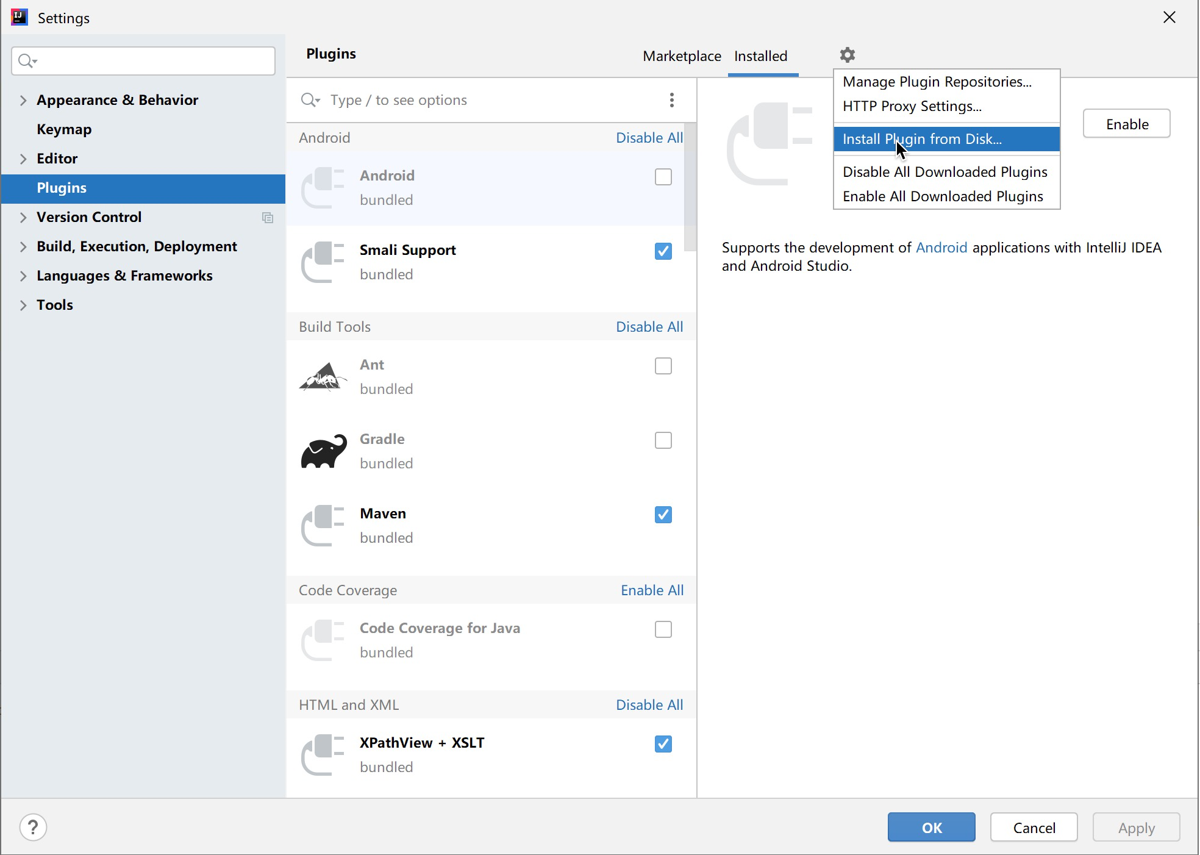The image size is (1200, 855).
Task: Click the help question mark icon
Action: (33, 828)
